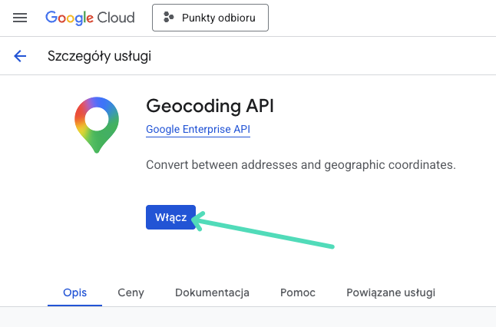The width and height of the screenshot is (496, 327).
Task: Open the hamburger navigation menu
Action: click(20, 18)
